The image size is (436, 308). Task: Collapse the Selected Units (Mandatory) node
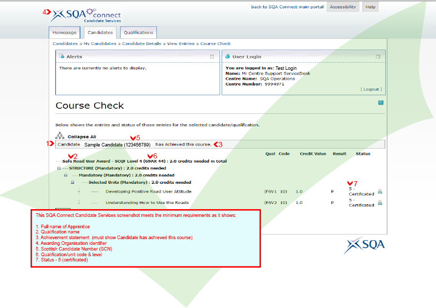(x=72, y=182)
